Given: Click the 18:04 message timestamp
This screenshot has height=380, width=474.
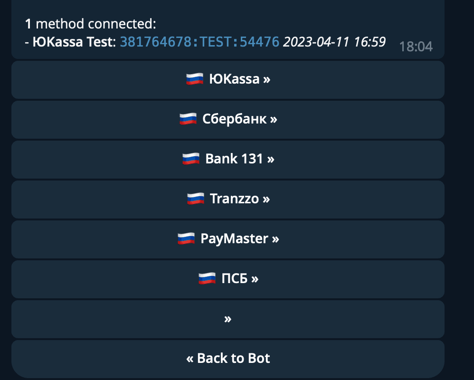Looking at the screenshot, I should click(x=416, y=47).
